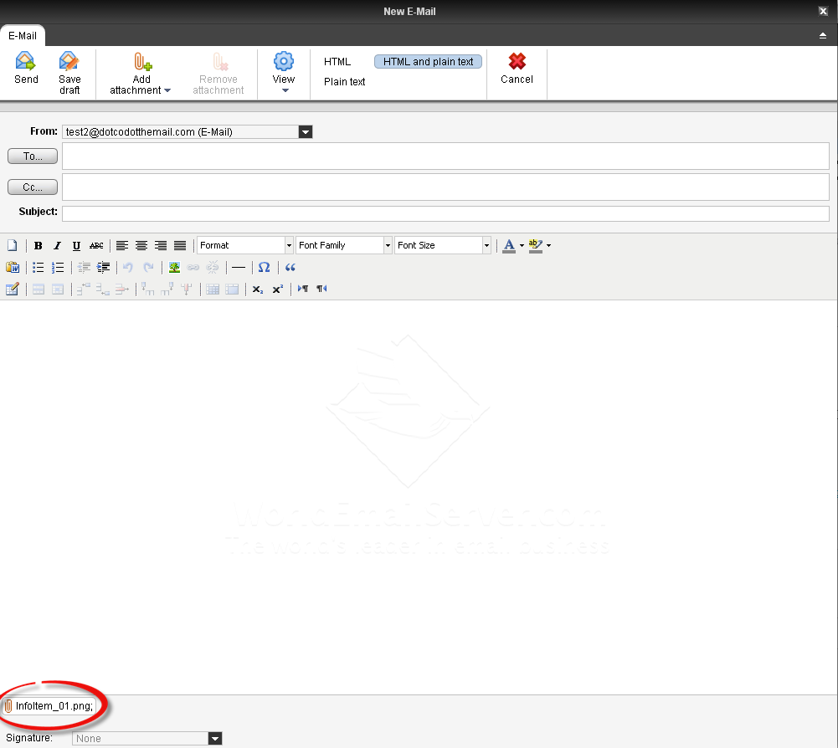Open the highlight color picker arrow
838x748 pixels.
pos(549,246)
